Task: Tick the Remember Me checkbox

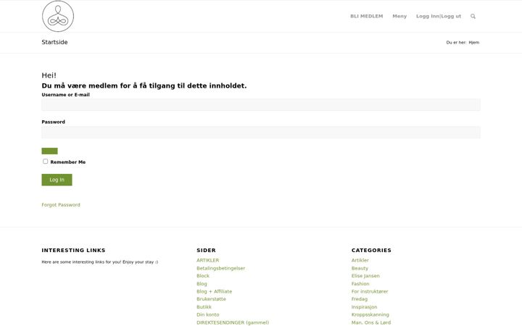Action: (45, 162)
